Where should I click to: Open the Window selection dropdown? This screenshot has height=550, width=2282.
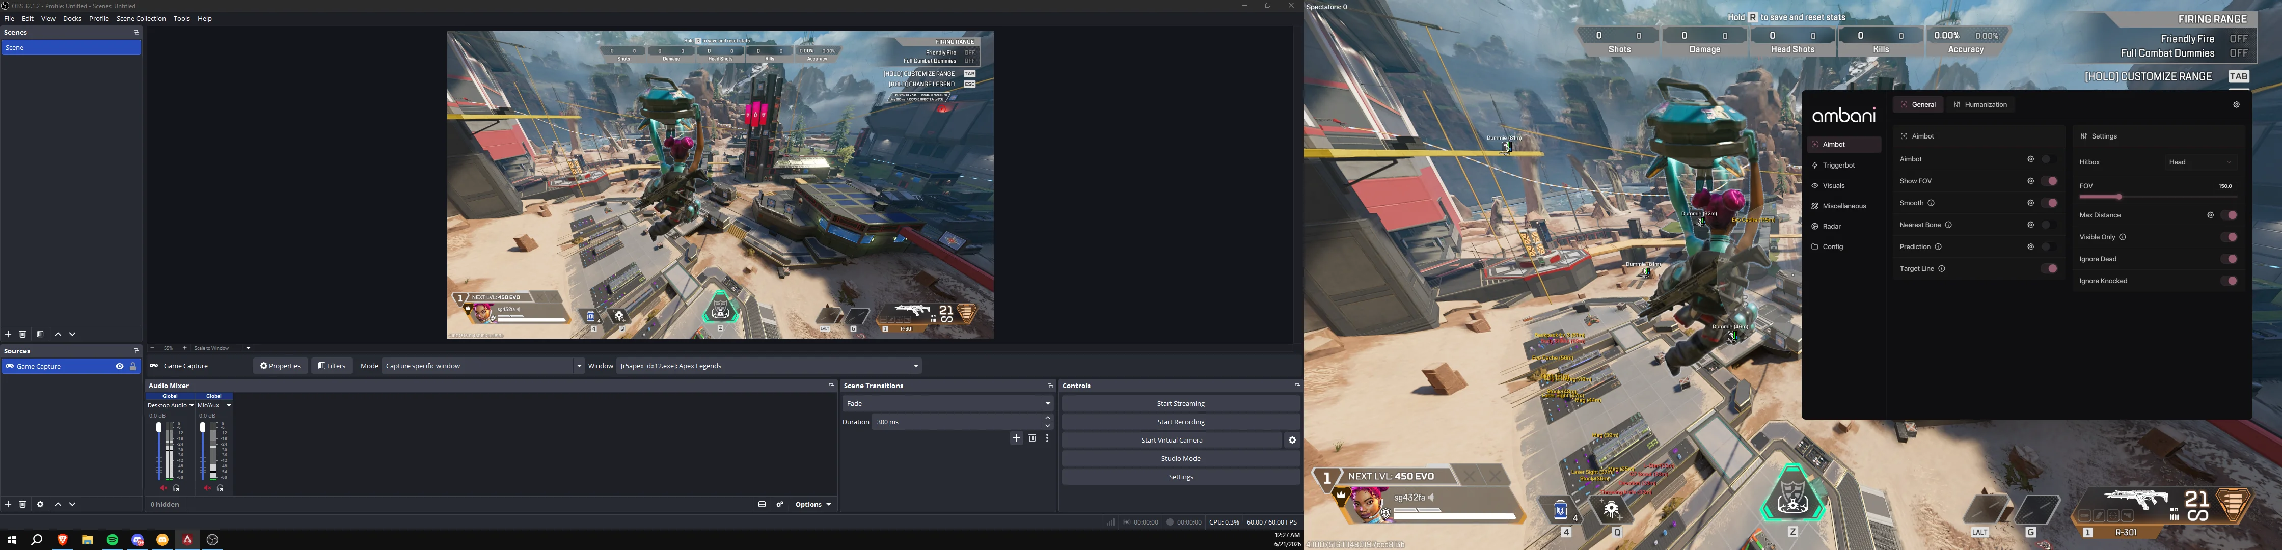769,366
